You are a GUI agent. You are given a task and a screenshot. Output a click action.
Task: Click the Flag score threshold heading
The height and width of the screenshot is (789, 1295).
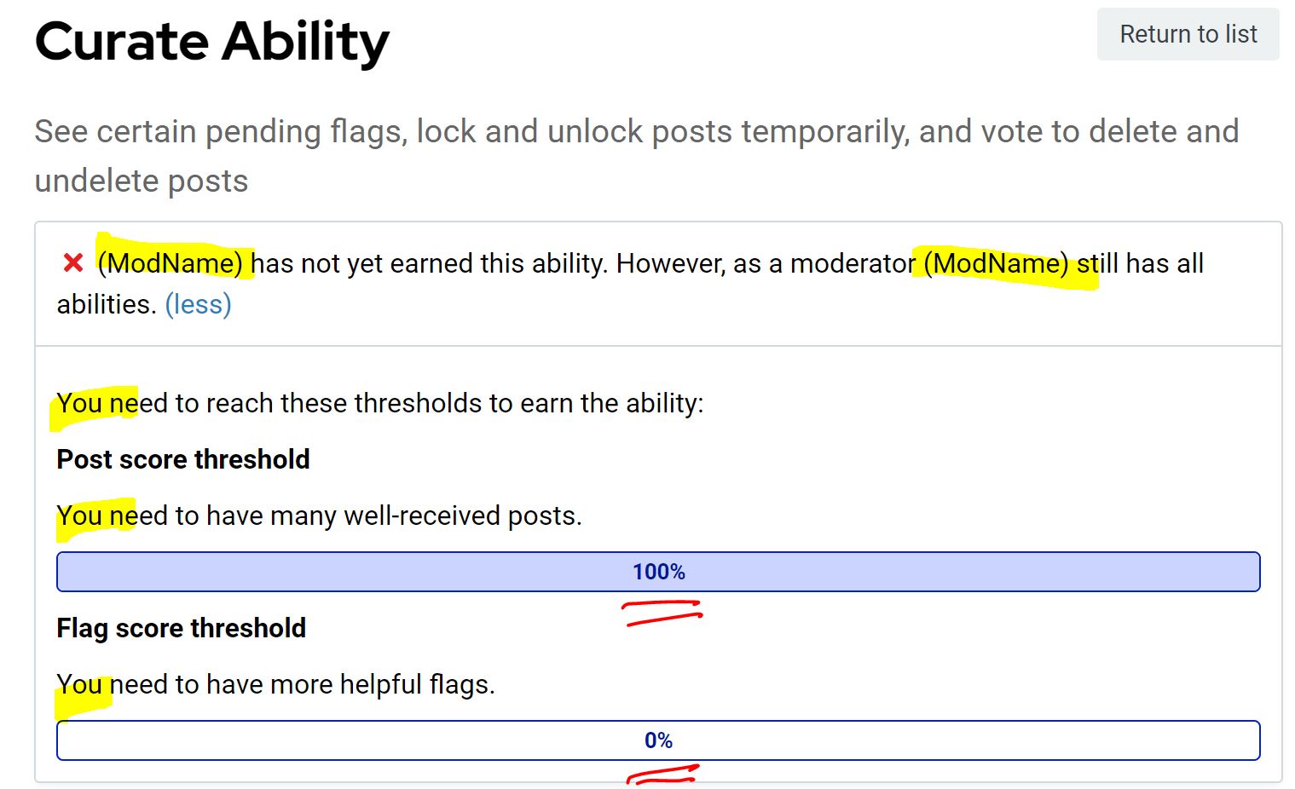pyautogui.click(x=182, y=628)
